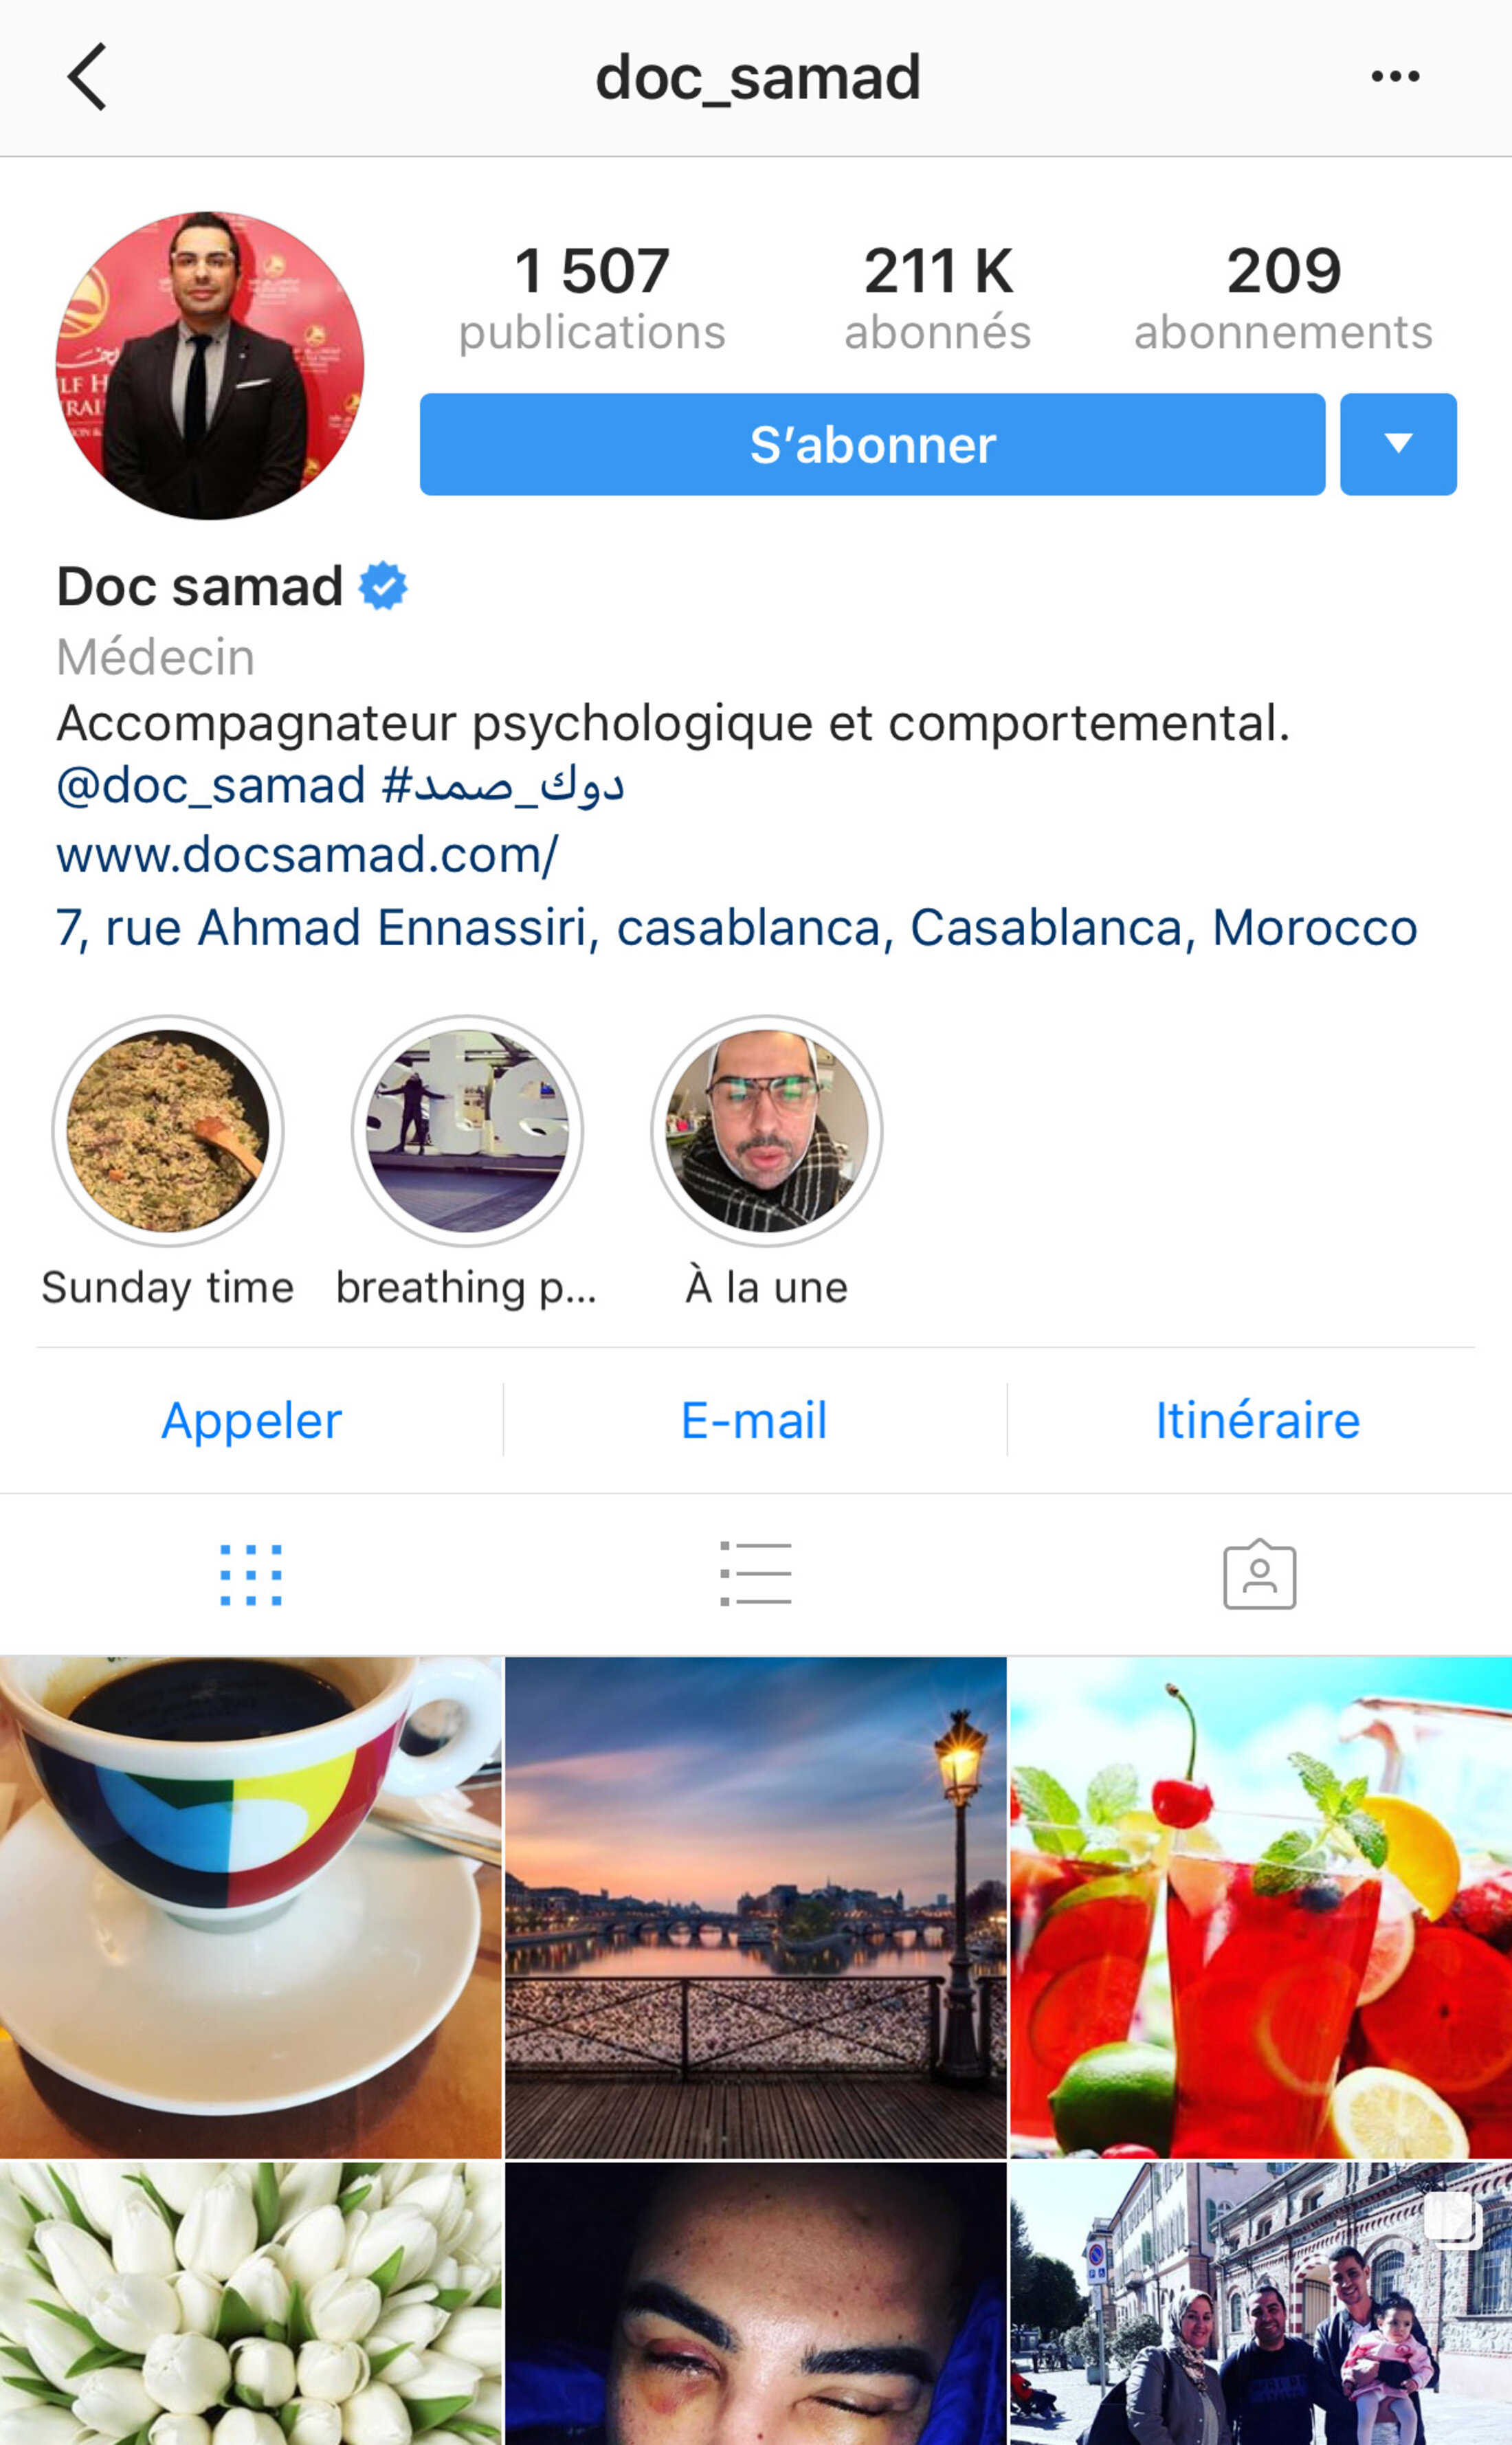The width and height of the screenshot is (1512, 2445).
Task: View the 211 K abonnés list
Action: [x=938, y=297]
